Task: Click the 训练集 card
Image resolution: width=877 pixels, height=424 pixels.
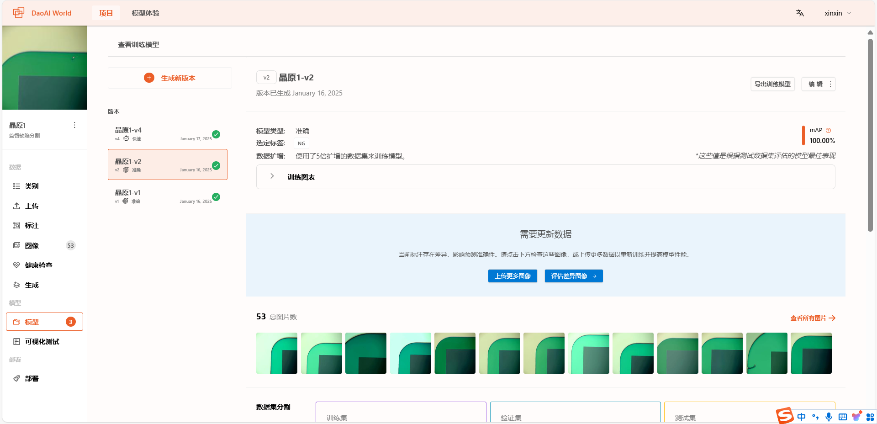Action: point(401,412)
